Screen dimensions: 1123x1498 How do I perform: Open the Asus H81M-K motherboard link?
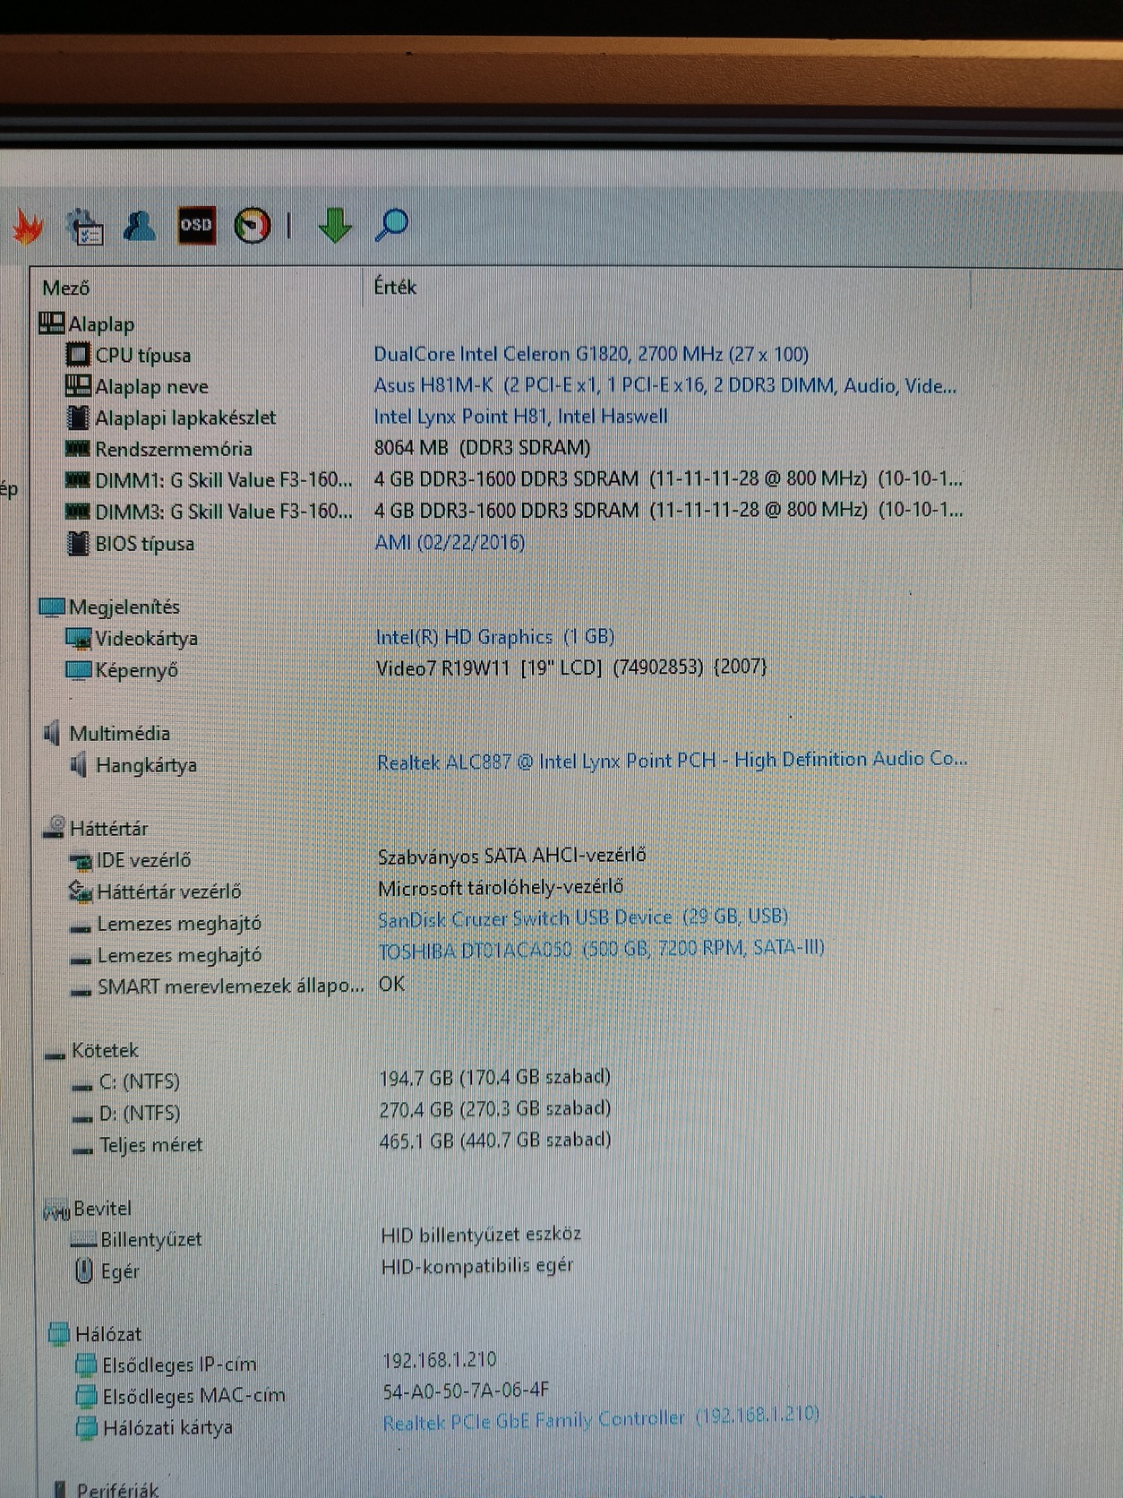click(x=664, y=385)
